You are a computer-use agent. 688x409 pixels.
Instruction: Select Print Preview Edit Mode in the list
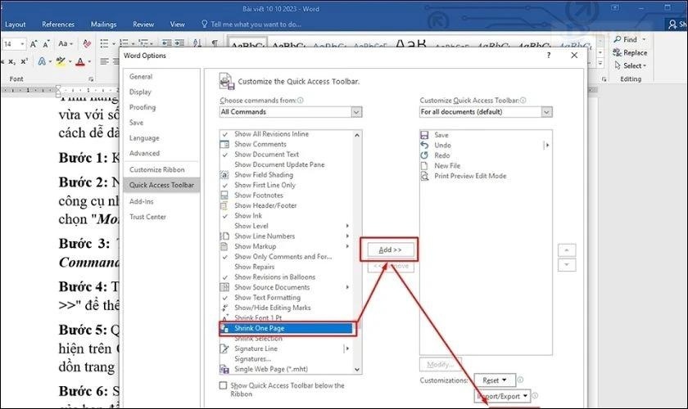tap(469, 176)
